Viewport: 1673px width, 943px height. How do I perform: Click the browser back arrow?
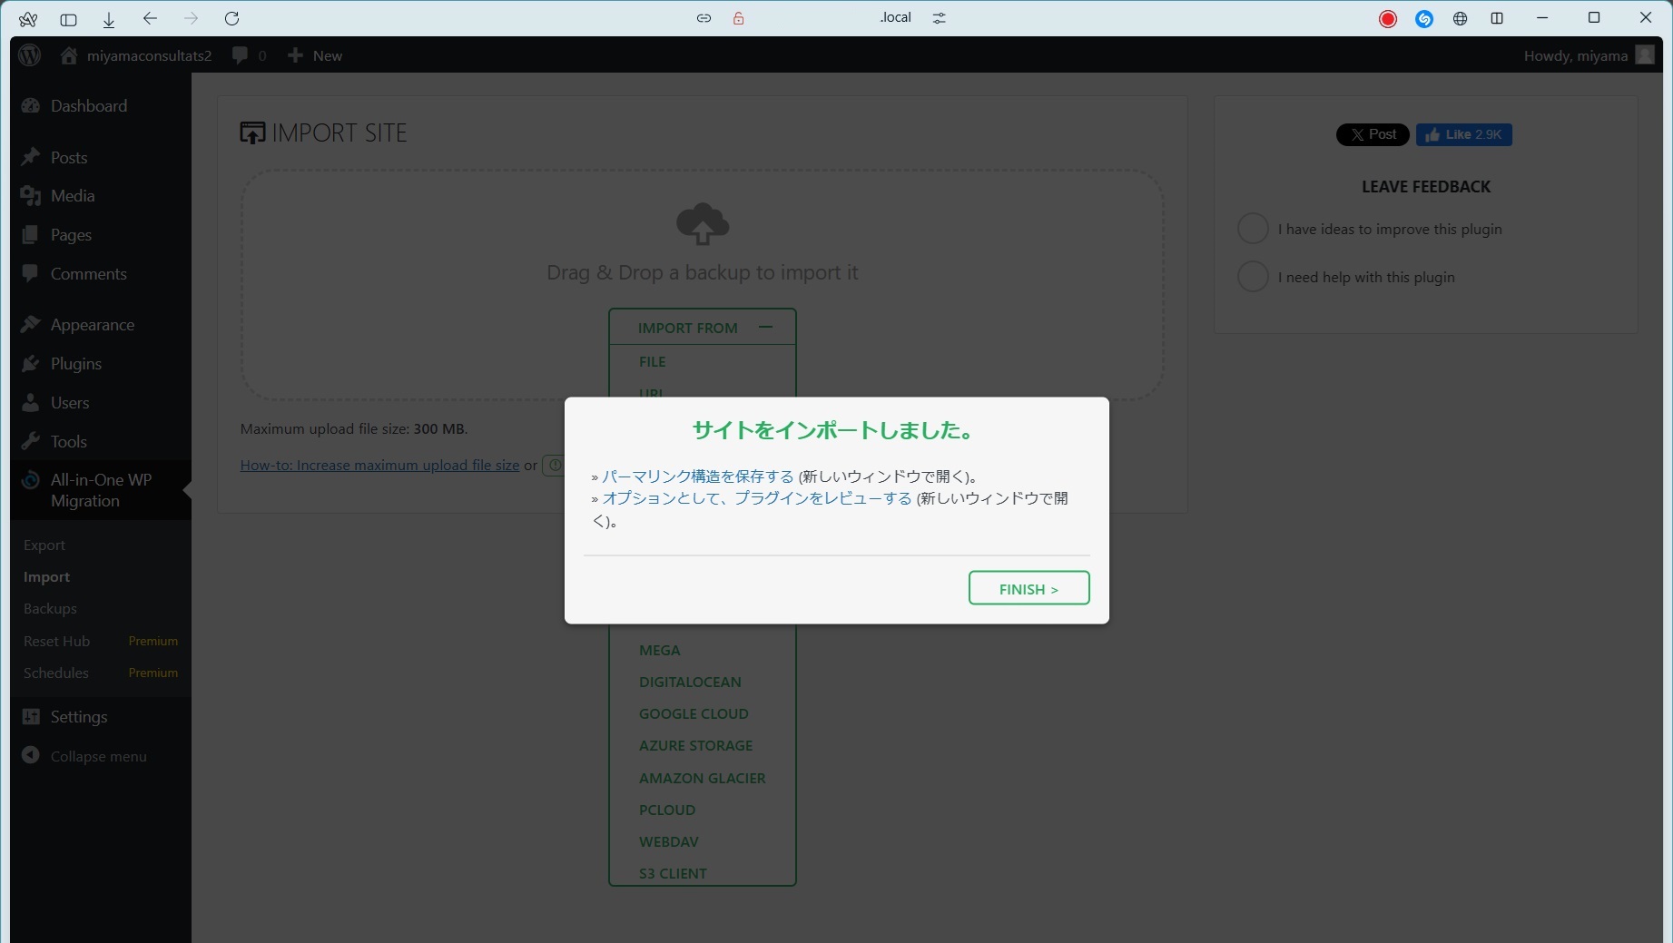tap(150, 18)
